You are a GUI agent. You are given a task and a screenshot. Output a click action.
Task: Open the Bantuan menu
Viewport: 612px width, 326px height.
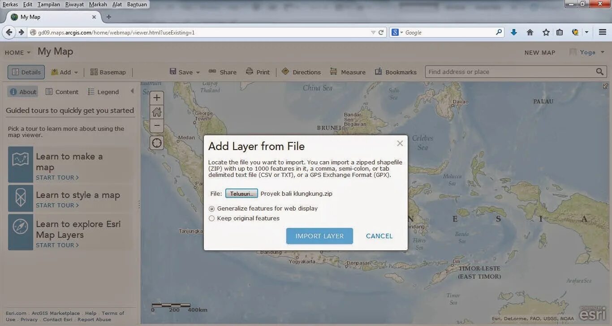[136, 4]
